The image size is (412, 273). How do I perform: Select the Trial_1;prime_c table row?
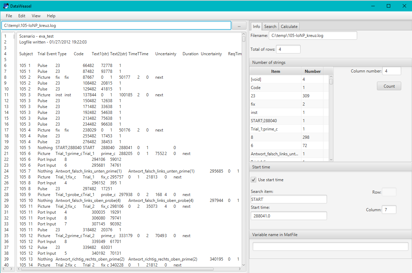[x=289, y=129]
